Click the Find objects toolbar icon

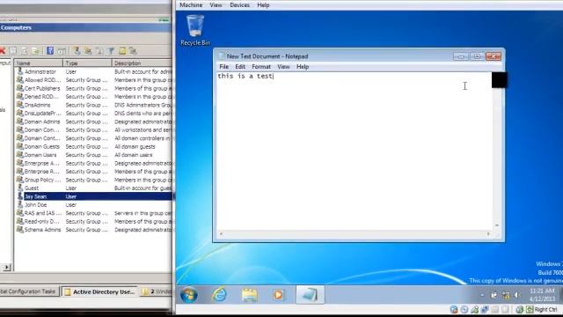[x=122, y=51]
